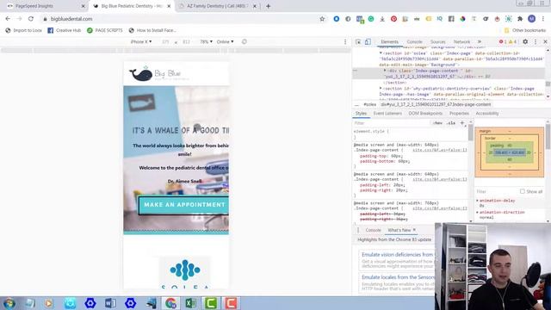Reload the current page
551x310 pixels.
[31, 19]
